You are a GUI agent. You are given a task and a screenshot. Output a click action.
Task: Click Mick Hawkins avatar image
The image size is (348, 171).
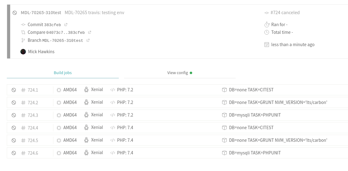[23, 52]
